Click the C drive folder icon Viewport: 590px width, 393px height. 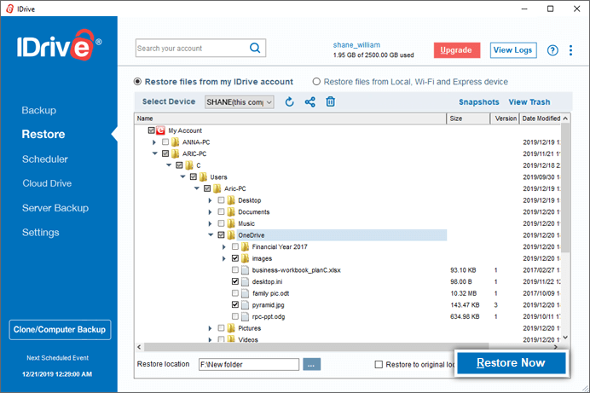(x=189, y=165)
